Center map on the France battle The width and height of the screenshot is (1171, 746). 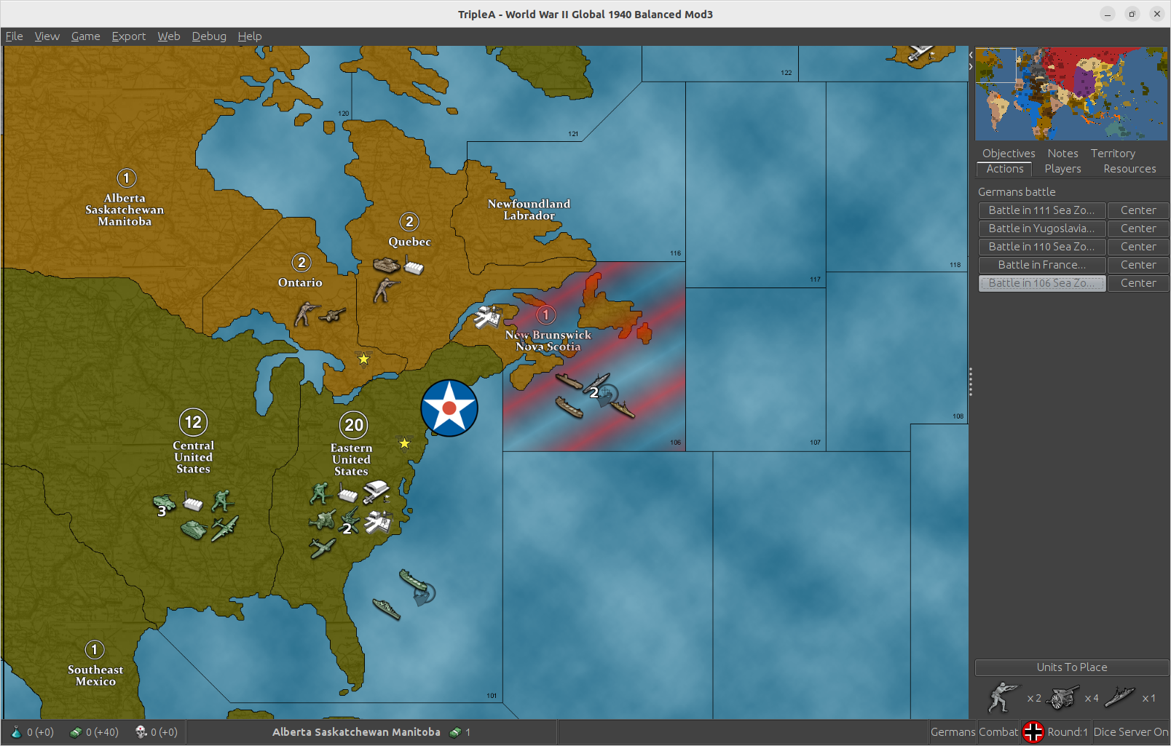click(1138, 265)
